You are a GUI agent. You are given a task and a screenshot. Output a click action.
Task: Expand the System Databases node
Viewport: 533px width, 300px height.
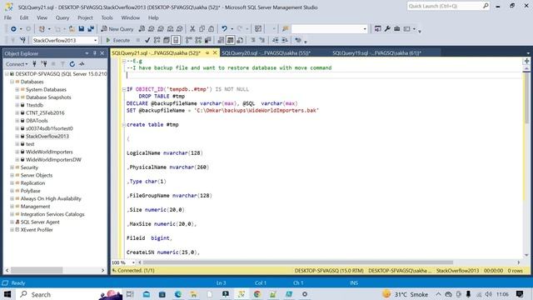pos(17,89)
